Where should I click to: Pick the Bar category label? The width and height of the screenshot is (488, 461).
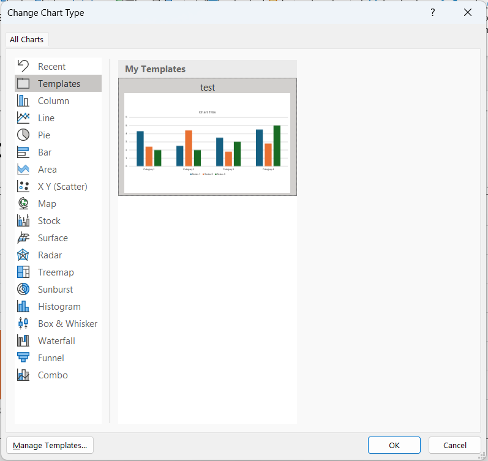(45, 152)
